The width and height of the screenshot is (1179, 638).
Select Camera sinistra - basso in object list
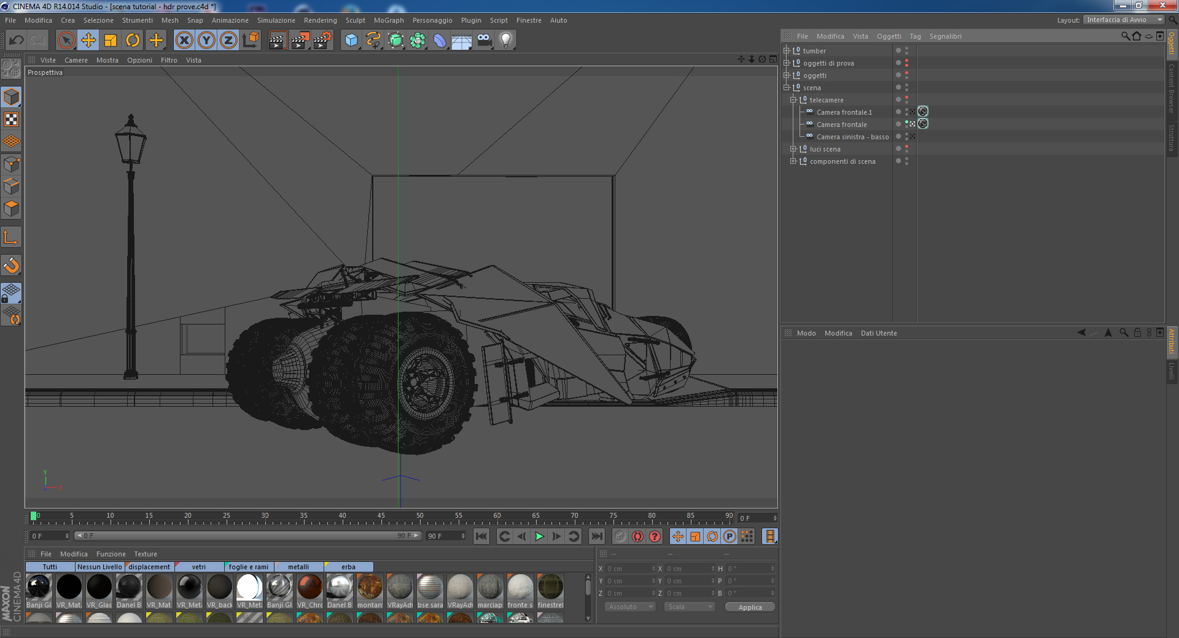pos(852,137)
